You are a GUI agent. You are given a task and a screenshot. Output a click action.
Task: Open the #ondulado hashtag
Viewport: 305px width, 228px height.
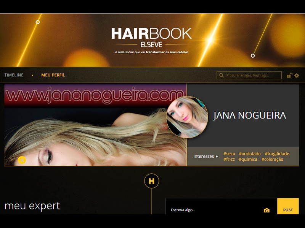pos(250,154)
